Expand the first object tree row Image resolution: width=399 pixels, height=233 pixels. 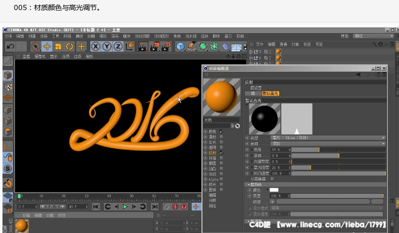[x=251, y=51]
